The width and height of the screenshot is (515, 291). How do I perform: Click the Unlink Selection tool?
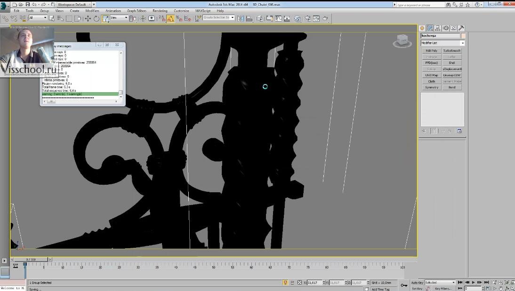14,18
